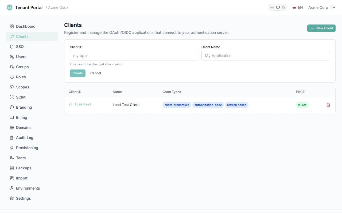Screen dimensions: 342x213
Task: Open the Groups page
Action: [x=32, y=67]
